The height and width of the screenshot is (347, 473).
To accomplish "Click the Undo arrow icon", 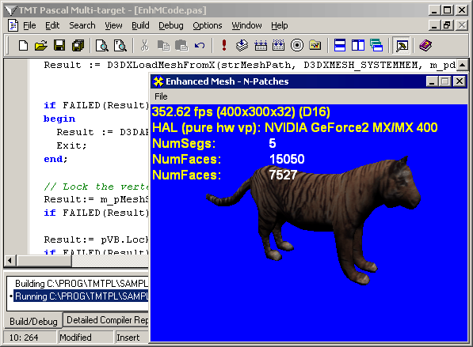I will (x=200, y=46).
